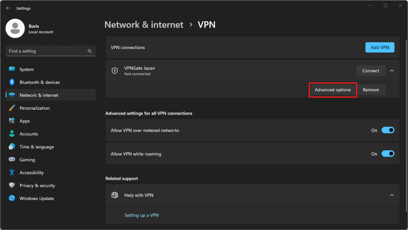408x230 pixels.
Task: Click the Windows Update icon
Action: (12, 199)
